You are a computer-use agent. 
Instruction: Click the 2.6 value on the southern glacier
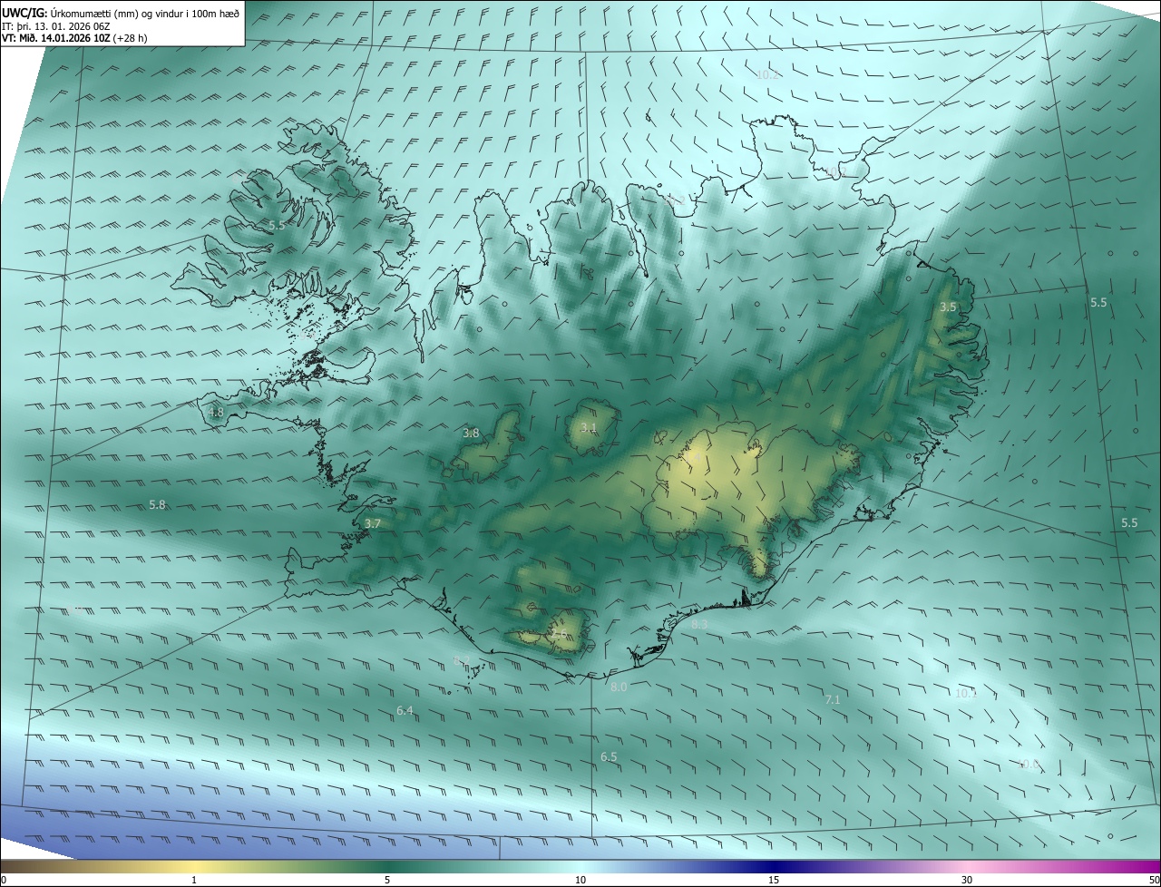559,634
